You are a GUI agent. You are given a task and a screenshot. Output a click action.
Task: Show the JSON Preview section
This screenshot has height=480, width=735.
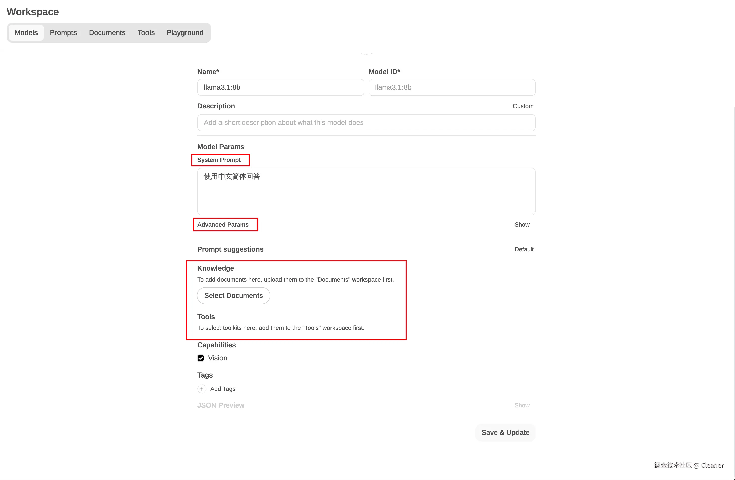click(x=522, y=405)
